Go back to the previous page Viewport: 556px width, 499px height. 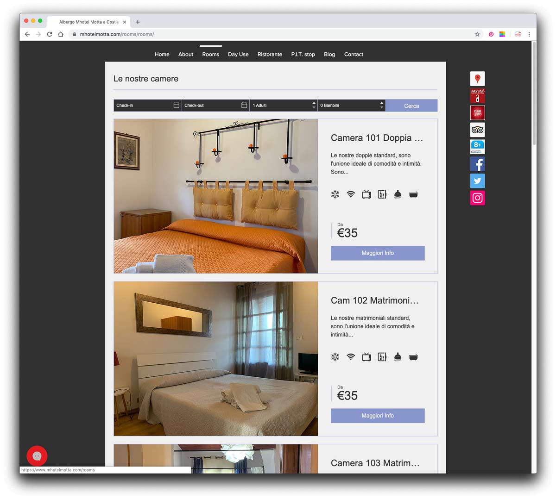coord(27,34)
